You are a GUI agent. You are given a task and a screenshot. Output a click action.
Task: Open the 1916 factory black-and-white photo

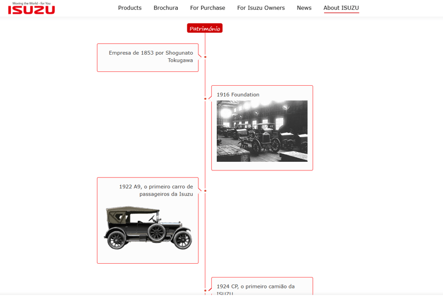coord(262,131)
